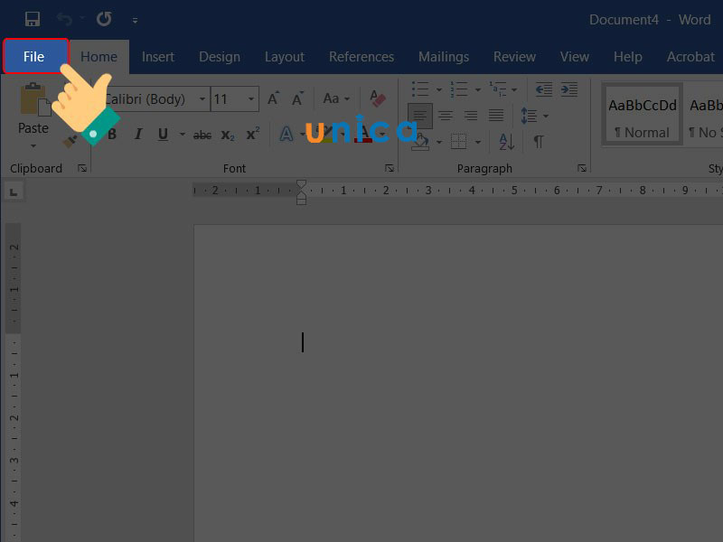
Task: Toggle justify alignment
Action: (x=496, y=113)
